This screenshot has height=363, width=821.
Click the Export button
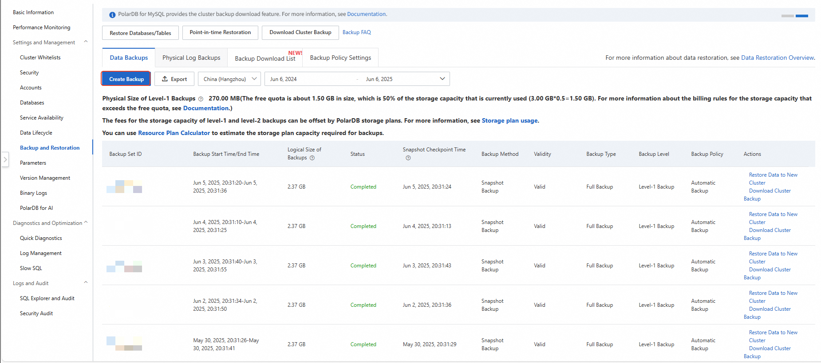pos(174,79)
